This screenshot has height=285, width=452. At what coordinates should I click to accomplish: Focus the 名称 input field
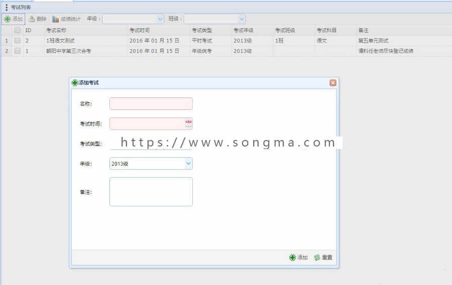point(151,104)
